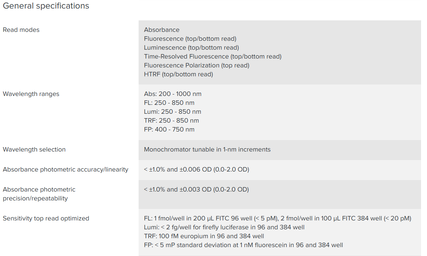Click the TRF: 250 - 850 nm value
This screenshot has height=256, width=427.
[x=171, y=121]
